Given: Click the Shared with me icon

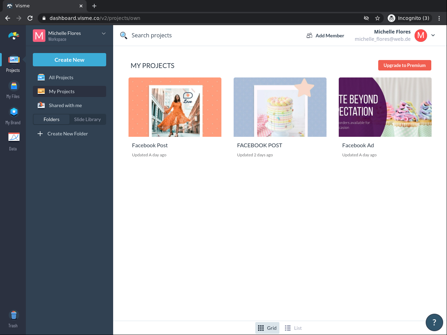Looking at the screenshot, I should click(41, 105).
